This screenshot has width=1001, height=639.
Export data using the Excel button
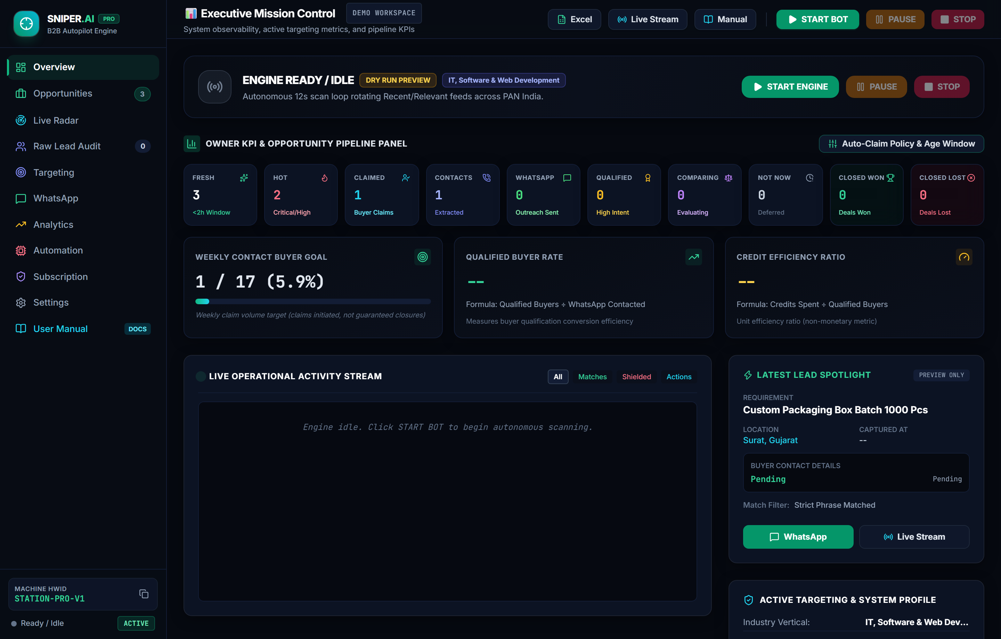(574, 19)
